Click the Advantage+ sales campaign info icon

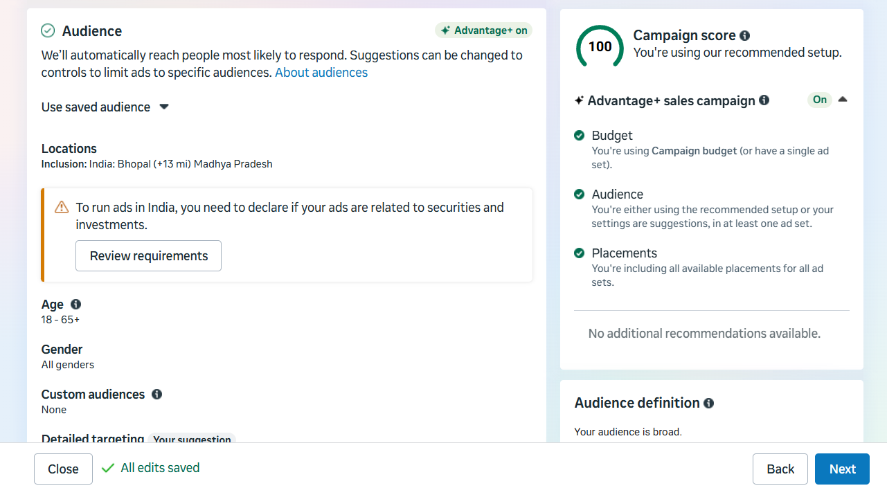[764, 100]
